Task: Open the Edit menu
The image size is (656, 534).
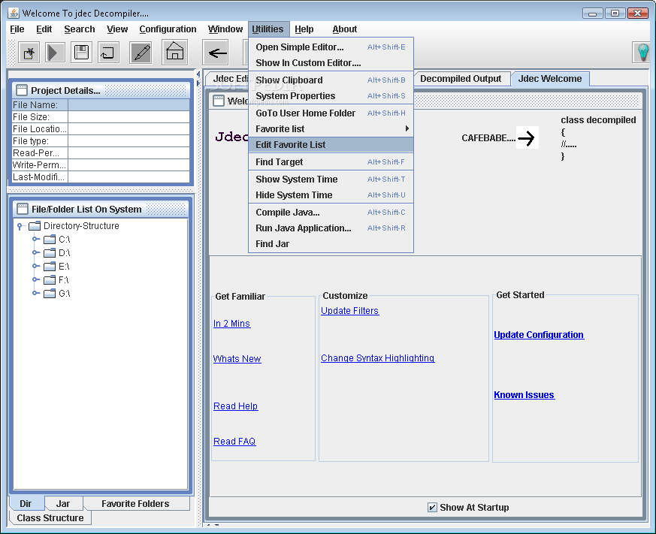Action: [44, 29]
